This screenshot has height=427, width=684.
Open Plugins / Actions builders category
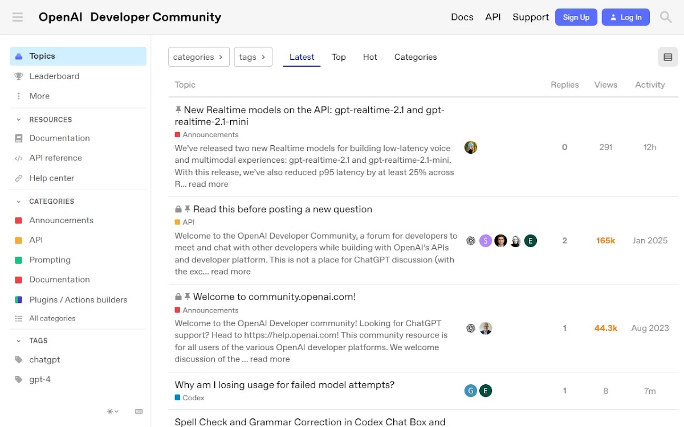78,299
